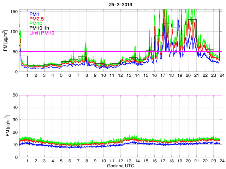Click the 150 tick on top chart's y-axis
The height and width of the screenshot is (169, 226).
tap(13, 12)
